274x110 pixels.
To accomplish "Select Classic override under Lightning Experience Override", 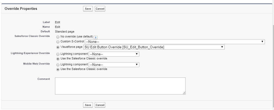I will (58, 59).
